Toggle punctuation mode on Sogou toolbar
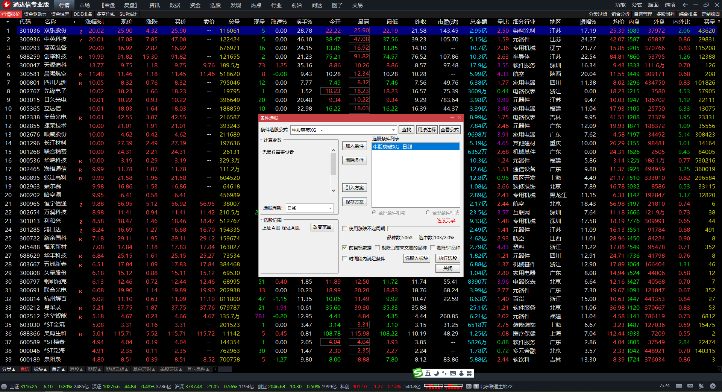The image size is (722, 392). [444, 373]
